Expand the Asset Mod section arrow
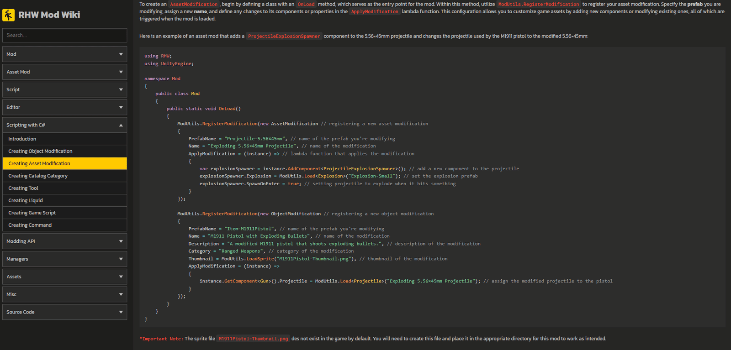Screen dimensions: 731x350 (x=121, y=72)
